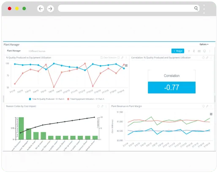Open info icon on Reason Codes widget
This screenshot has width=218, height=173.
(x=98, y=106)
